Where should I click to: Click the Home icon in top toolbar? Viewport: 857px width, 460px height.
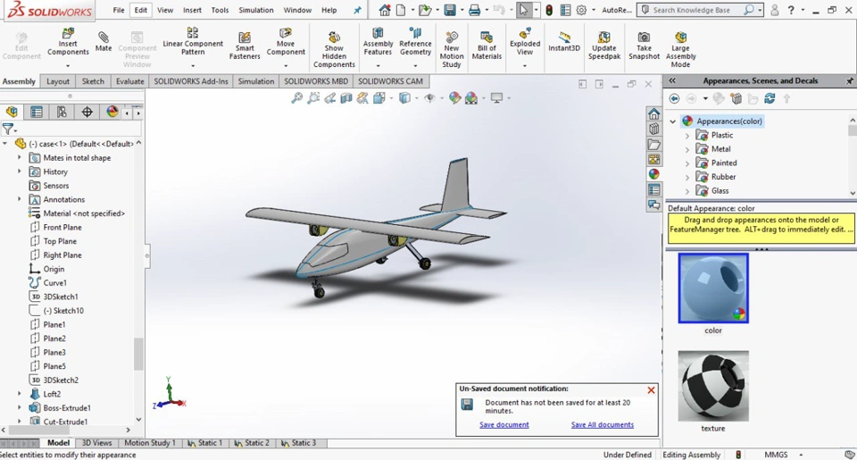coord(385,10)
